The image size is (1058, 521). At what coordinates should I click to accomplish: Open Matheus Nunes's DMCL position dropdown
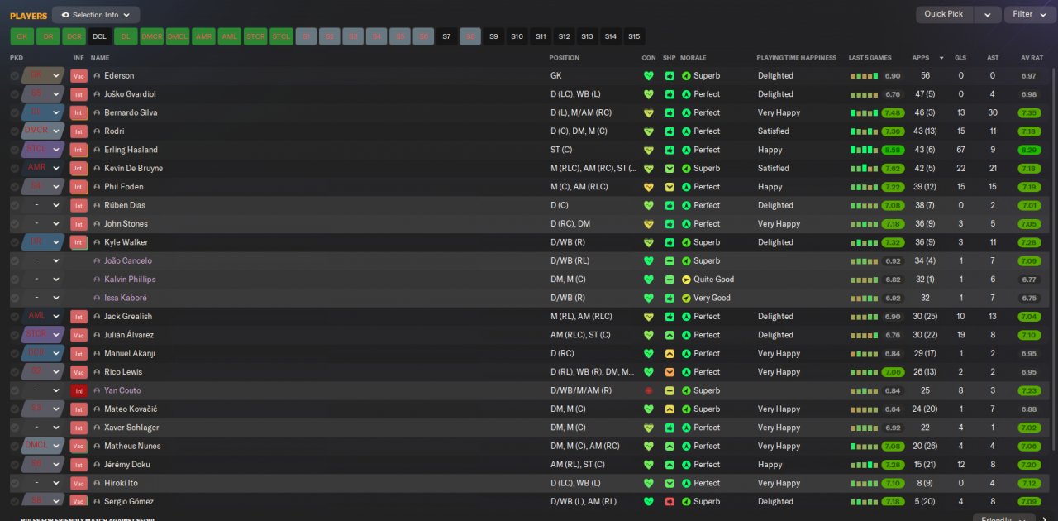[56, 446]
